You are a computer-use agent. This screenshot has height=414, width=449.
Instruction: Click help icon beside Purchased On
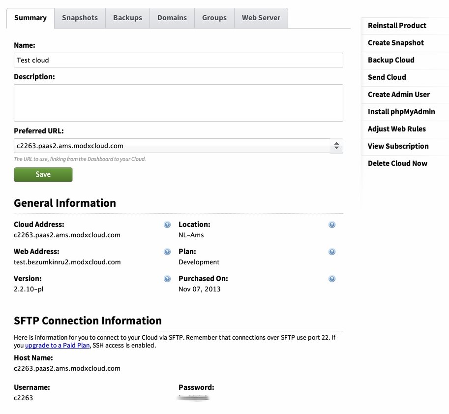point(332,279)
